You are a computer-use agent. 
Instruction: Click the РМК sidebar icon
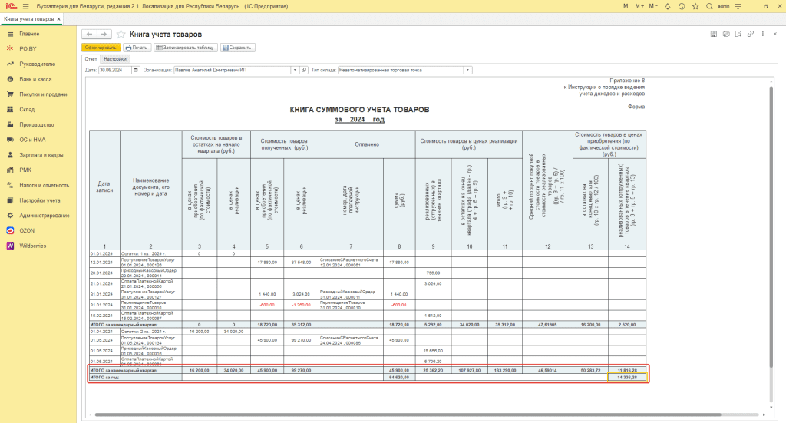pos(10,170)
